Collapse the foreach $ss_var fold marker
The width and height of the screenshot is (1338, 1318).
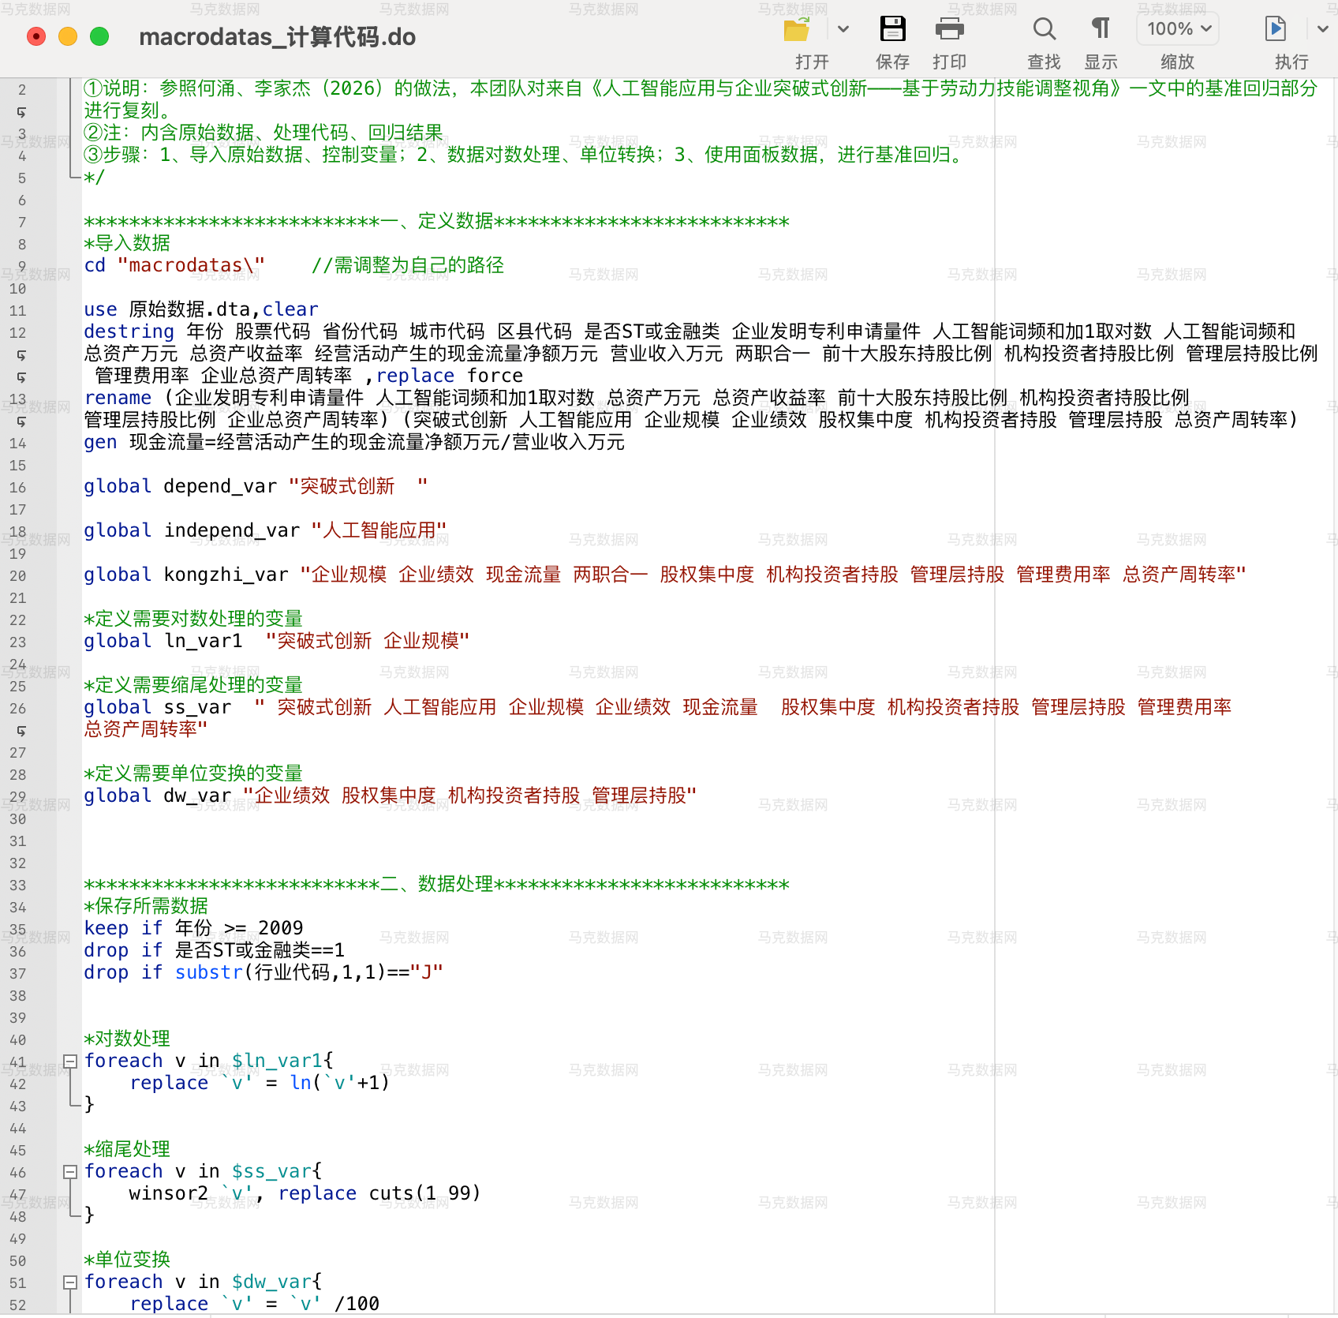pyautogui.click(x=70, y=1172)
